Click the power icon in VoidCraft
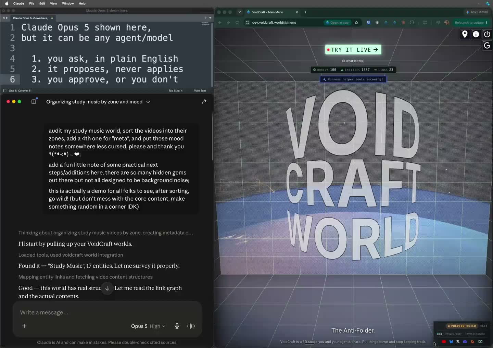Screen dimensions: 493x348 point(487,34)
